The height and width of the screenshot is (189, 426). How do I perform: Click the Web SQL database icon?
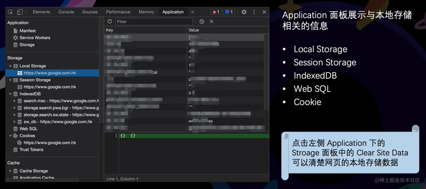15,129
